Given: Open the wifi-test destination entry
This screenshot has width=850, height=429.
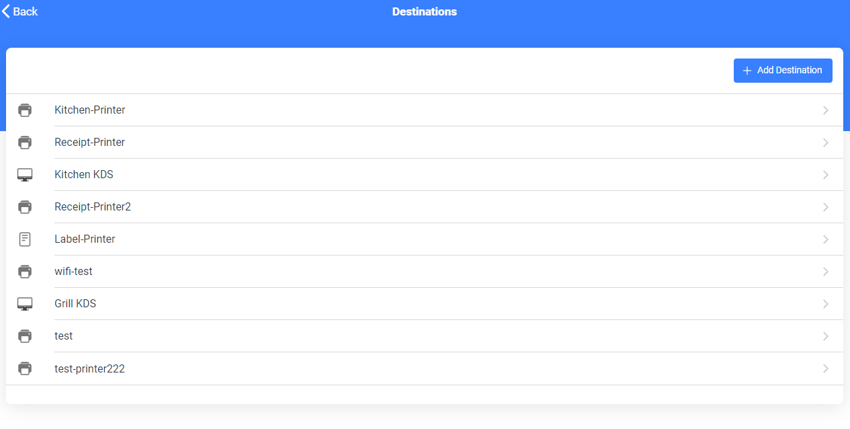Looking at the screenshot, I should point(425,272).
